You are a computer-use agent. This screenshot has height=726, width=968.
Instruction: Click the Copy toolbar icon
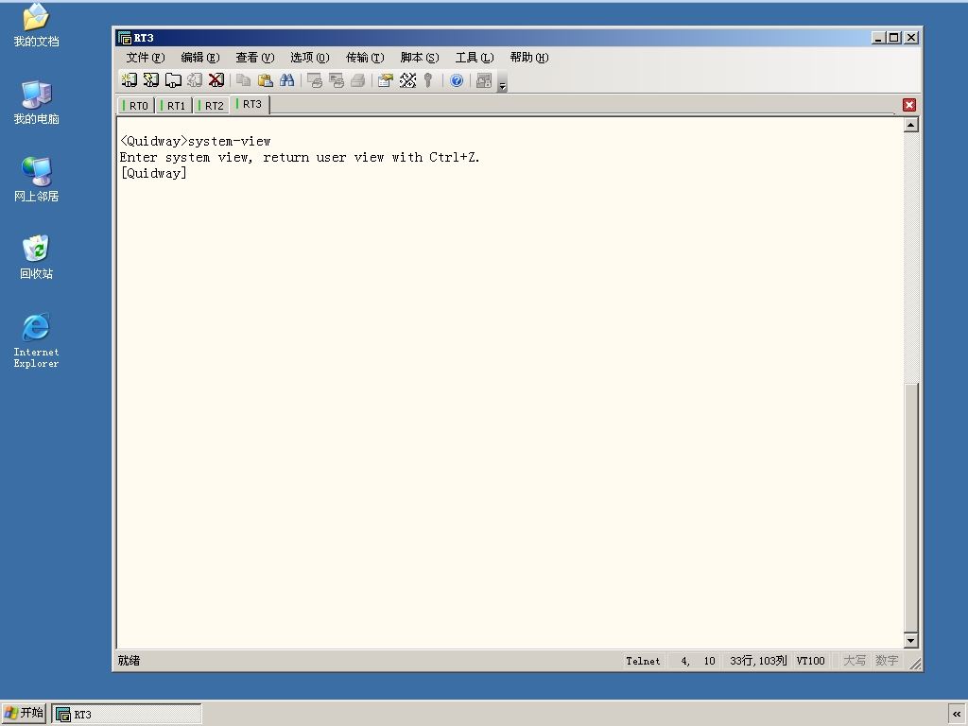(x=243, y=80)
